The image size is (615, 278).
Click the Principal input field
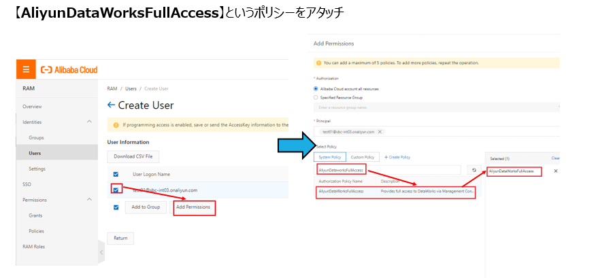pyautogui.click(x=437, y=132)
